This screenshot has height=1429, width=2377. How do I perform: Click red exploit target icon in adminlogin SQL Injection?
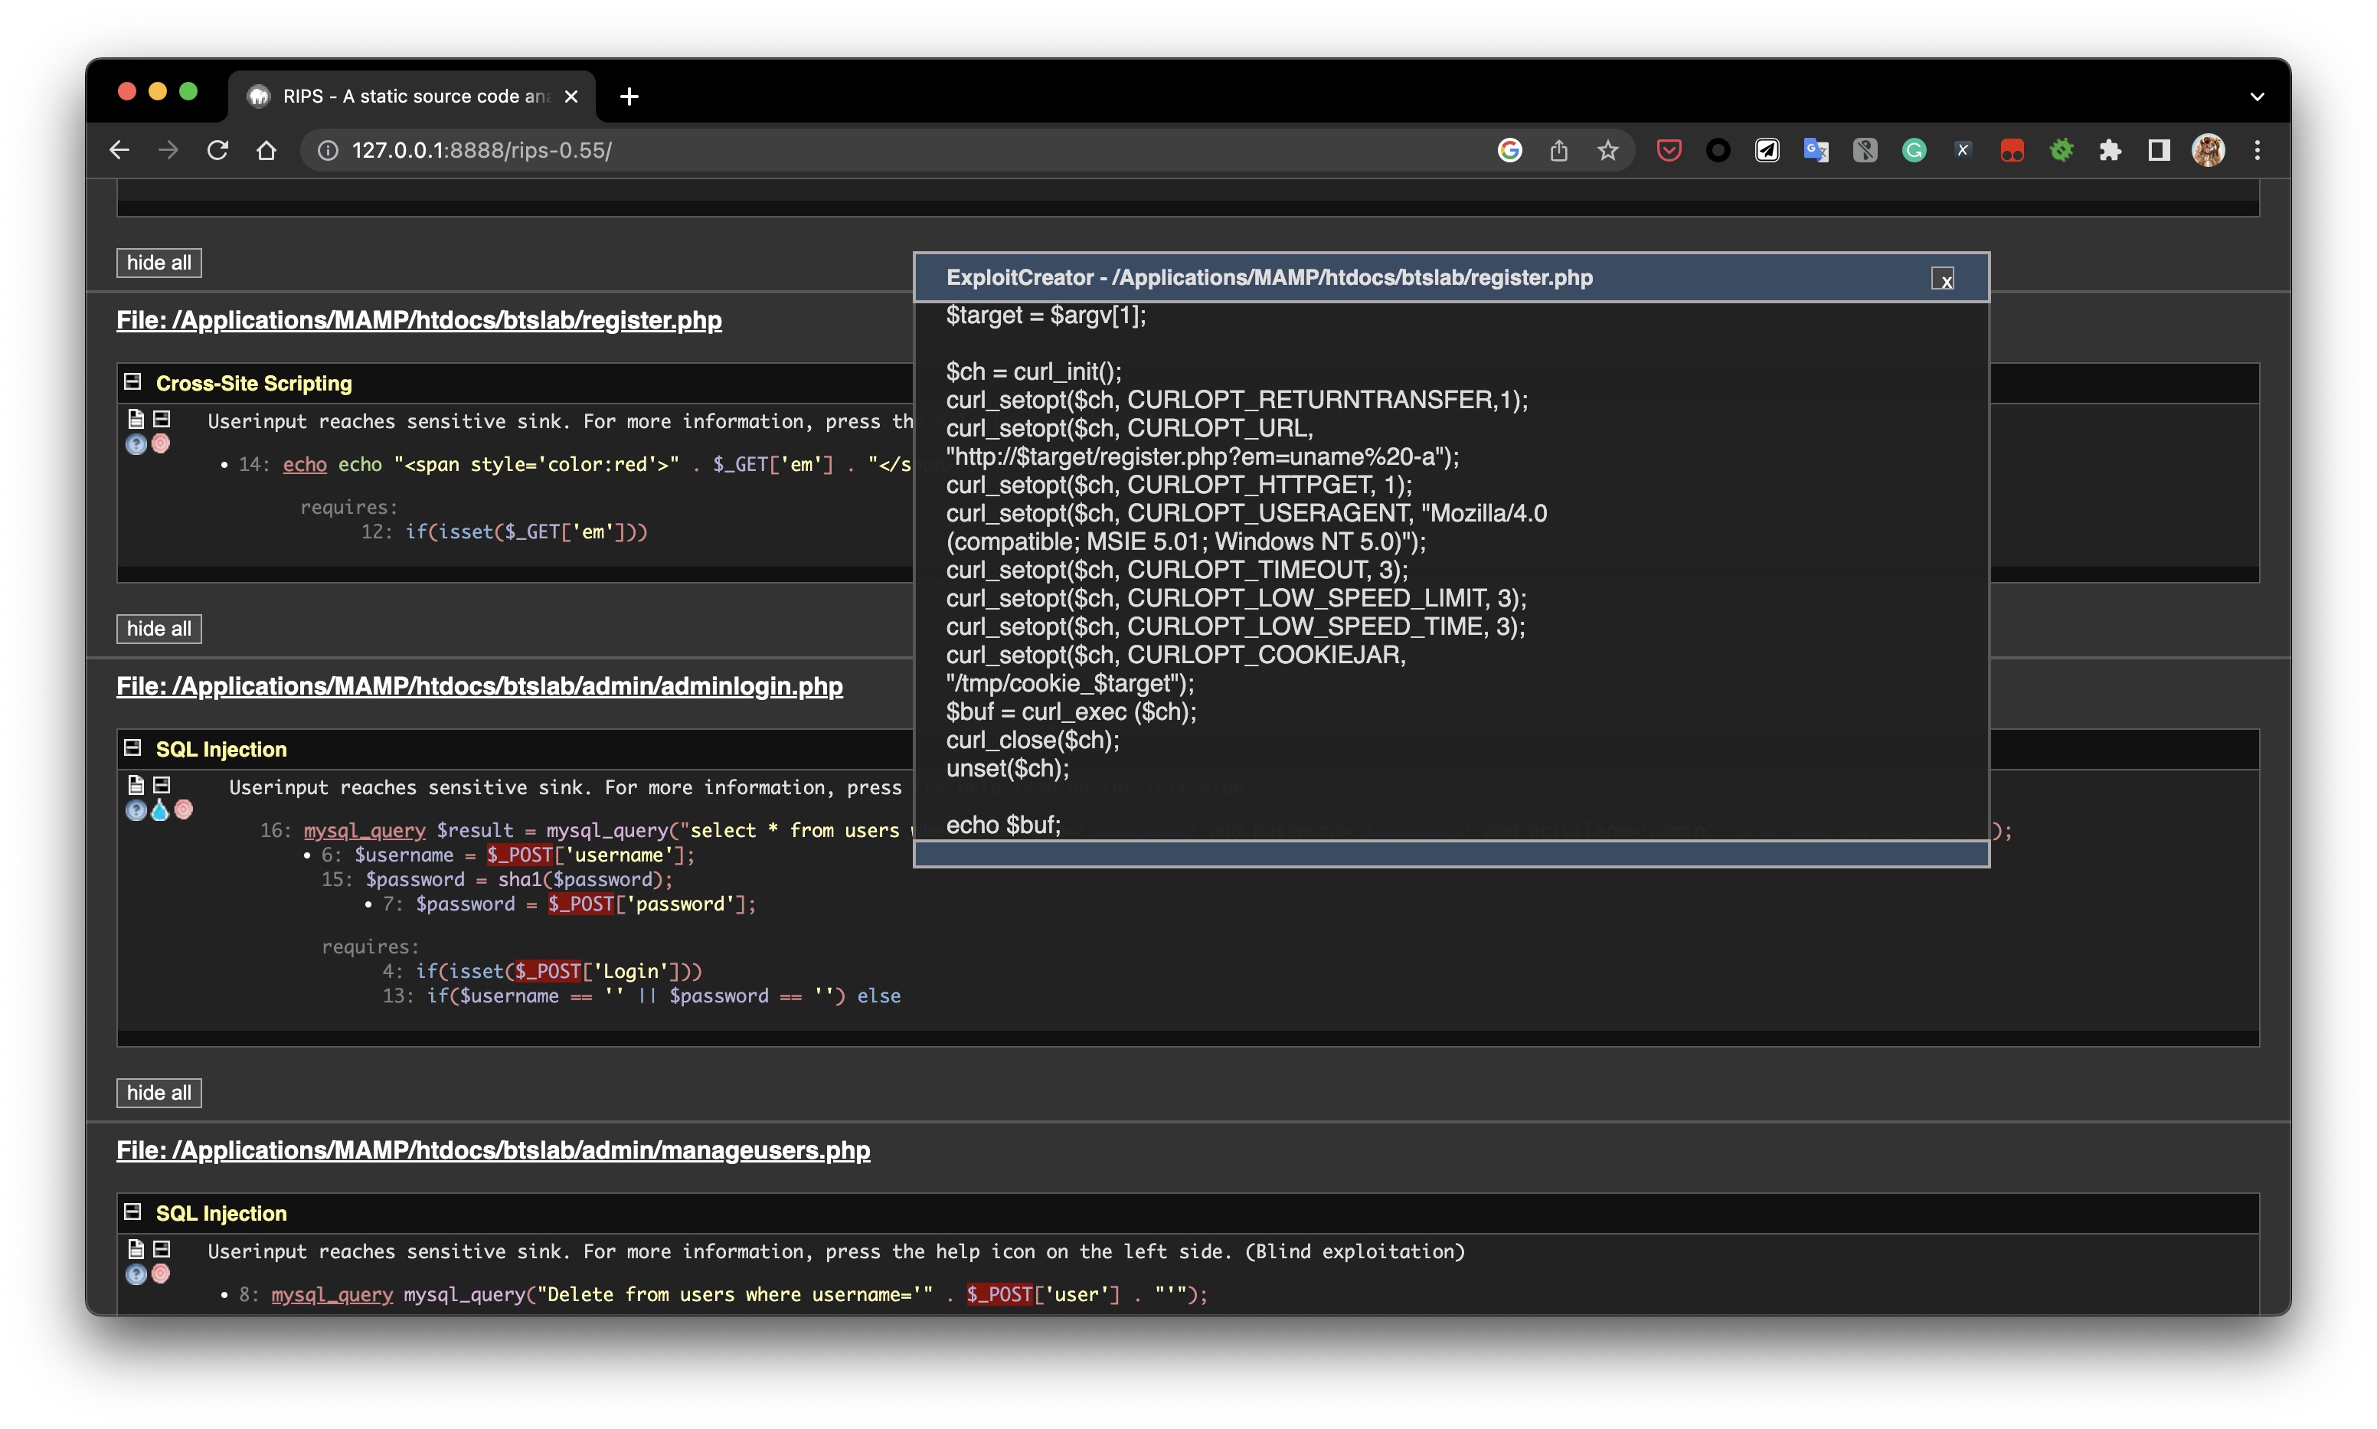(184, 811)
